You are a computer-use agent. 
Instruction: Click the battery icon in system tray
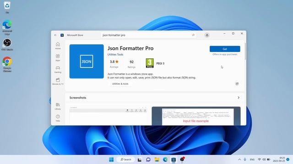[x=269, y=159]
